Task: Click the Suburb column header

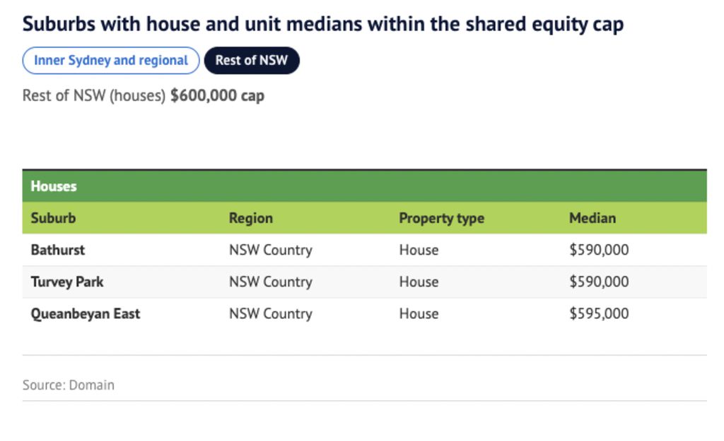Action: (53, 218)
